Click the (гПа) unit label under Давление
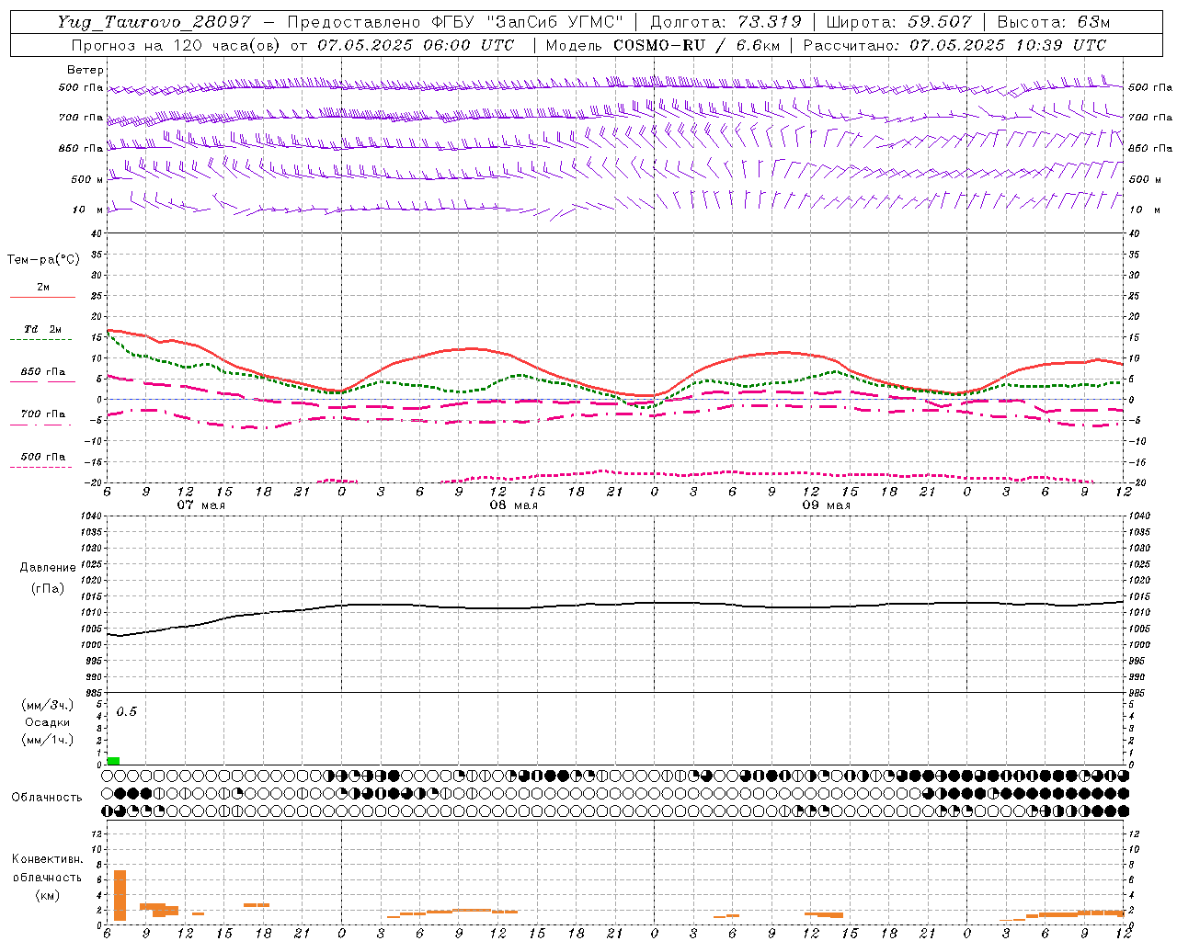This screenshot has width=1177, height=941. [48, 588]
